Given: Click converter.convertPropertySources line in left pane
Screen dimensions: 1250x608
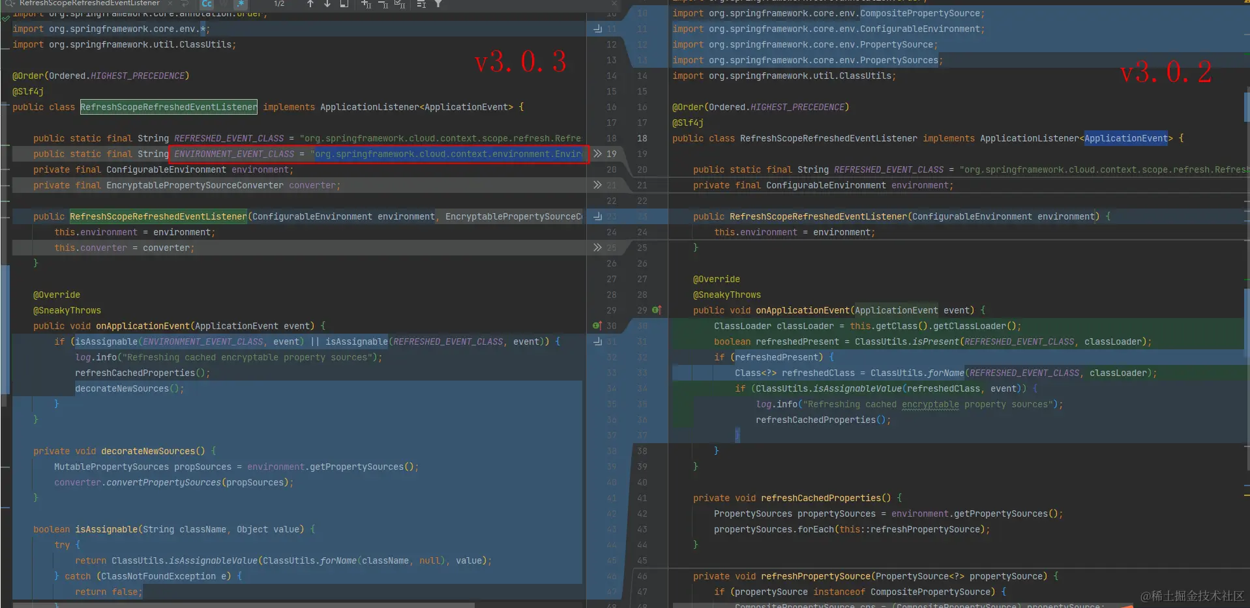Looking at the screenshot, I should [x=174, y=482].
